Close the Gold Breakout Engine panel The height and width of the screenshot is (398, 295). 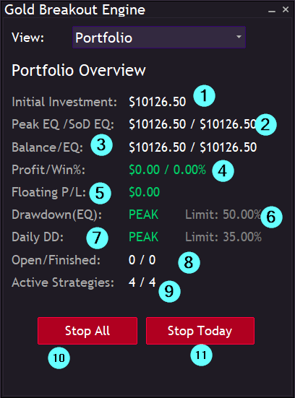pos(286,9)
